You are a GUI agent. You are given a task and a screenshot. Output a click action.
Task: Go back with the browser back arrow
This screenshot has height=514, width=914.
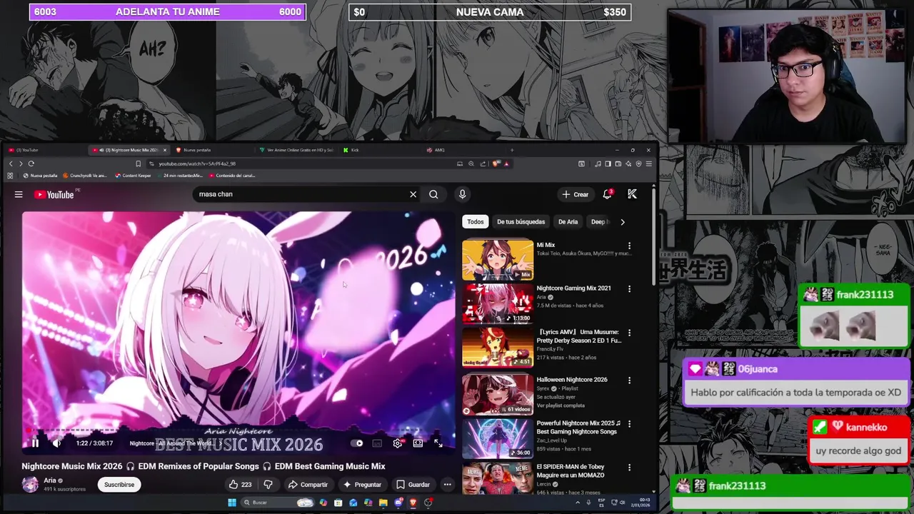pos(10,163)
